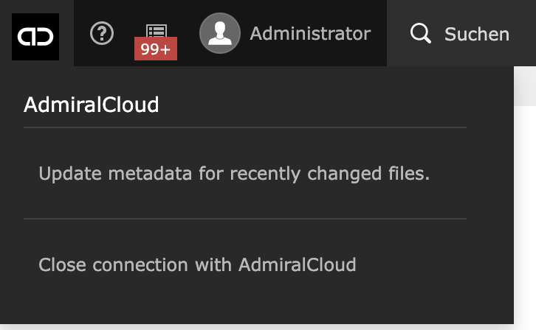Click the word AdmiralCloud in Close connection entry
This screenshot has width=536, height=330.
pos(298,265)
